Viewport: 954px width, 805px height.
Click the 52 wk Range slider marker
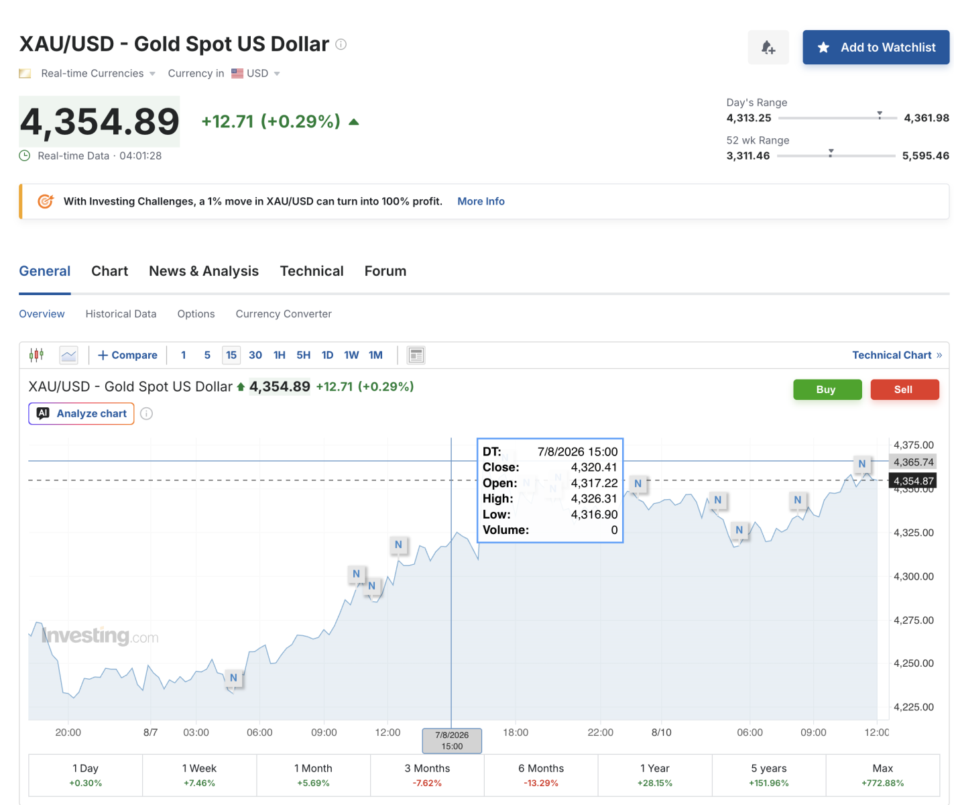point(831,153)
